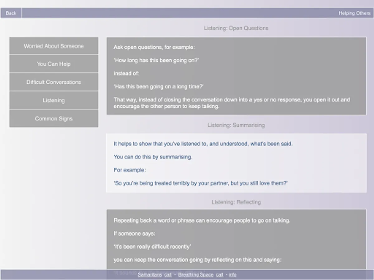Click the 'For example:' line
This screenshot has width=374, height=280.
point(130,170)
